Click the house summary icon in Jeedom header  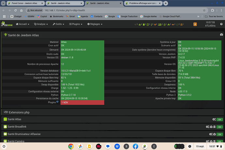(x=140, y=25)
